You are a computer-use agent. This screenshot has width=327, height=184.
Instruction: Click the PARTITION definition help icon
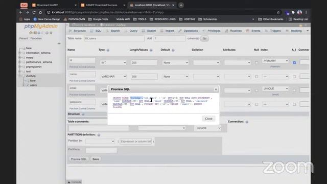(x=99, y=135)
